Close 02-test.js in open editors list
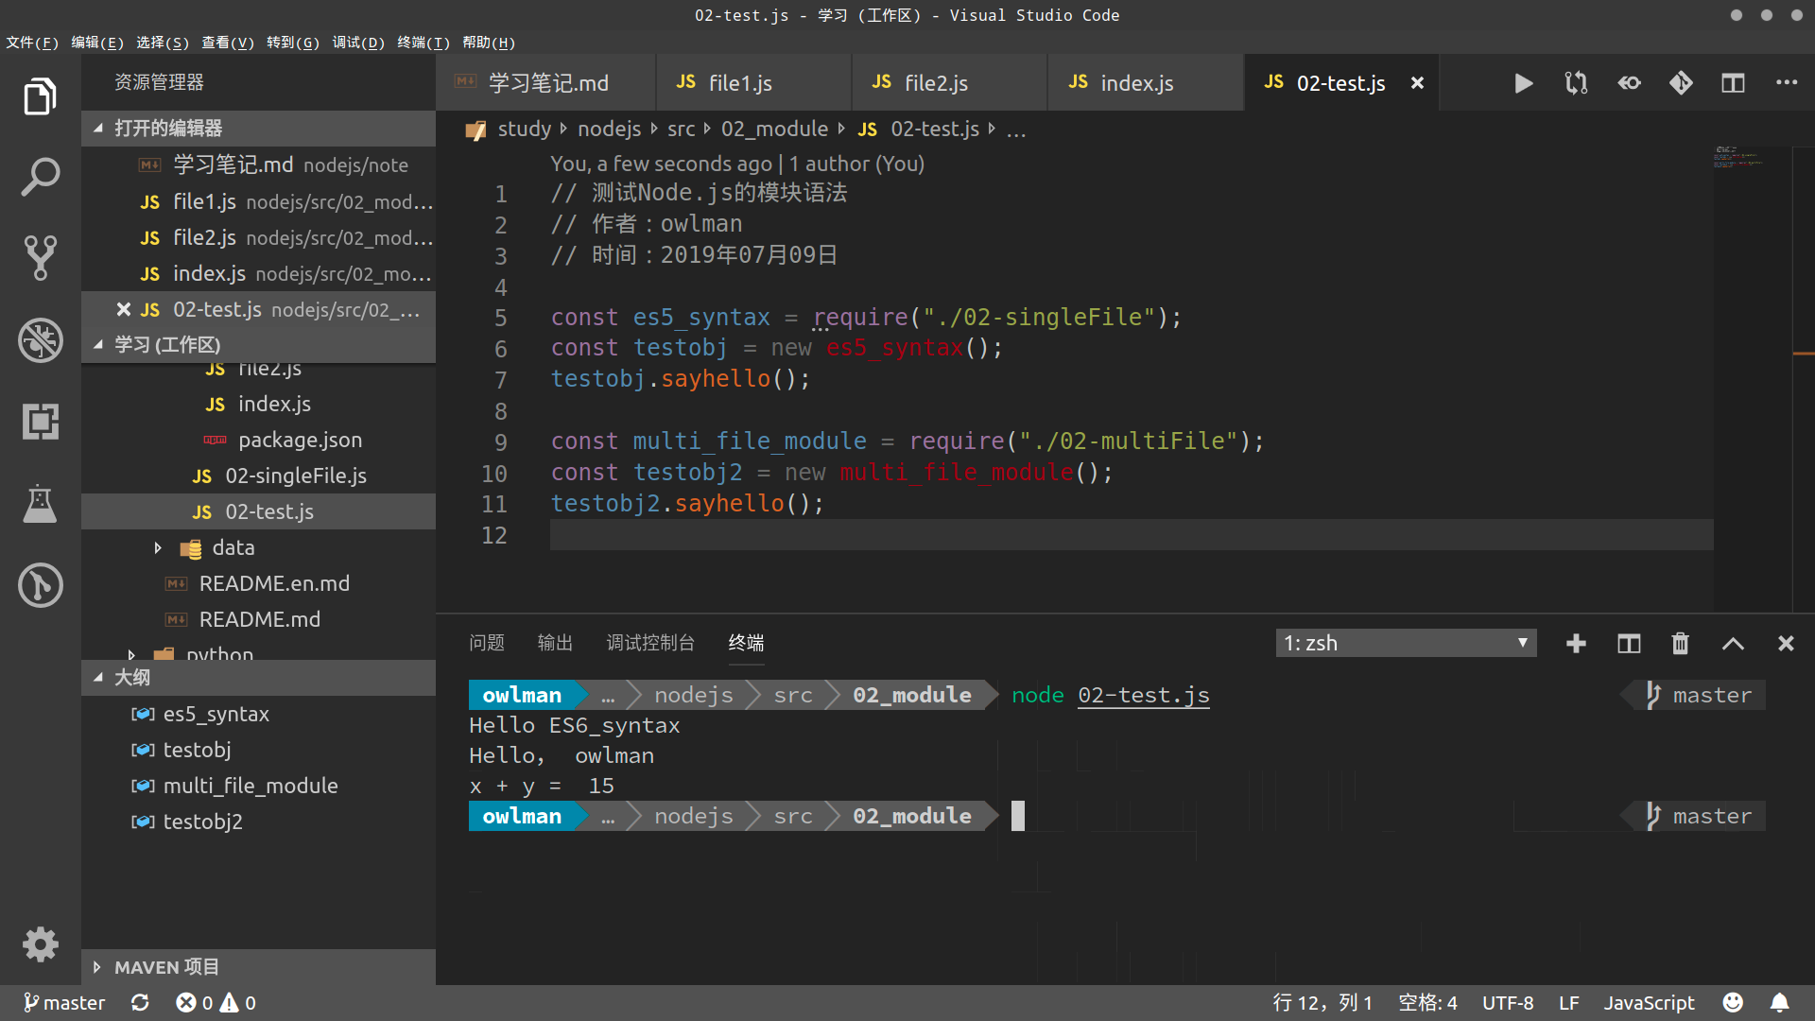Viewport: 1815px width, 1021px height. pyautogui.click(x=123, y=309)
